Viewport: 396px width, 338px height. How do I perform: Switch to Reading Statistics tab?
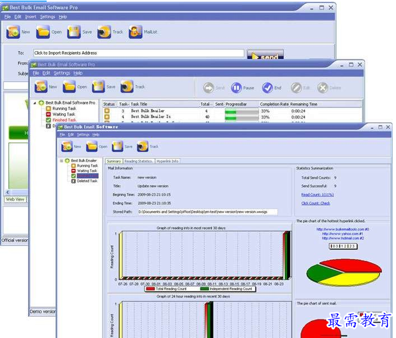138,161
